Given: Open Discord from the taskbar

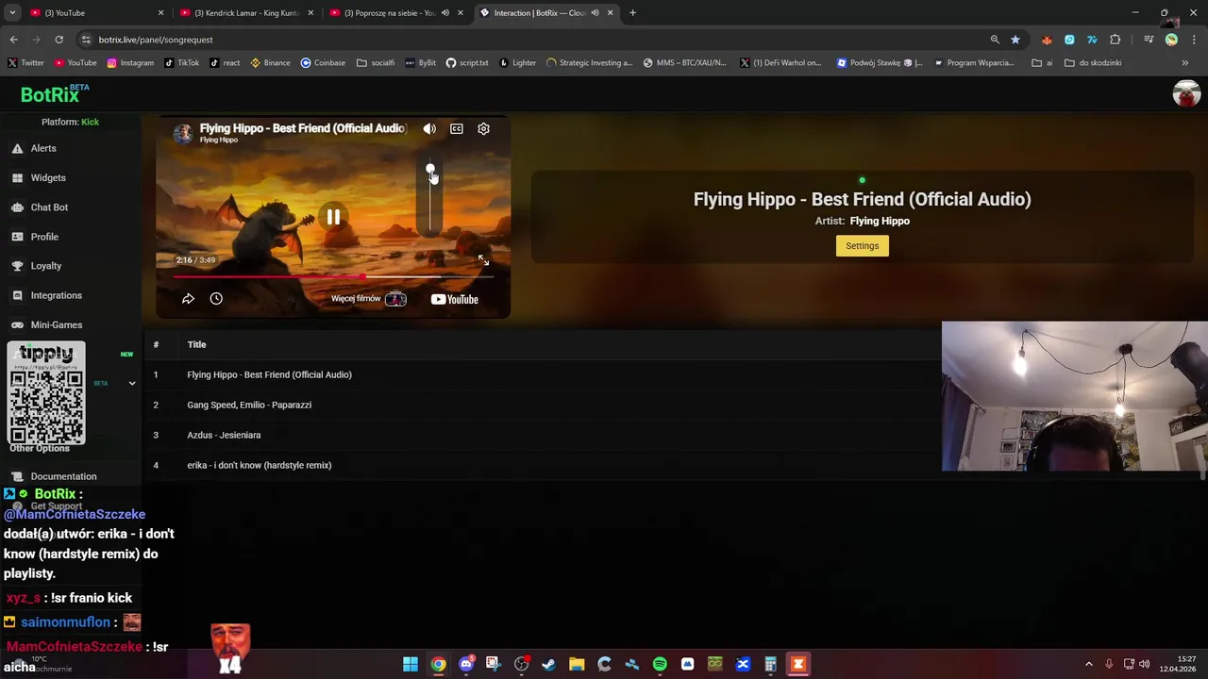Looking at the screenshot, I should 465,664.
